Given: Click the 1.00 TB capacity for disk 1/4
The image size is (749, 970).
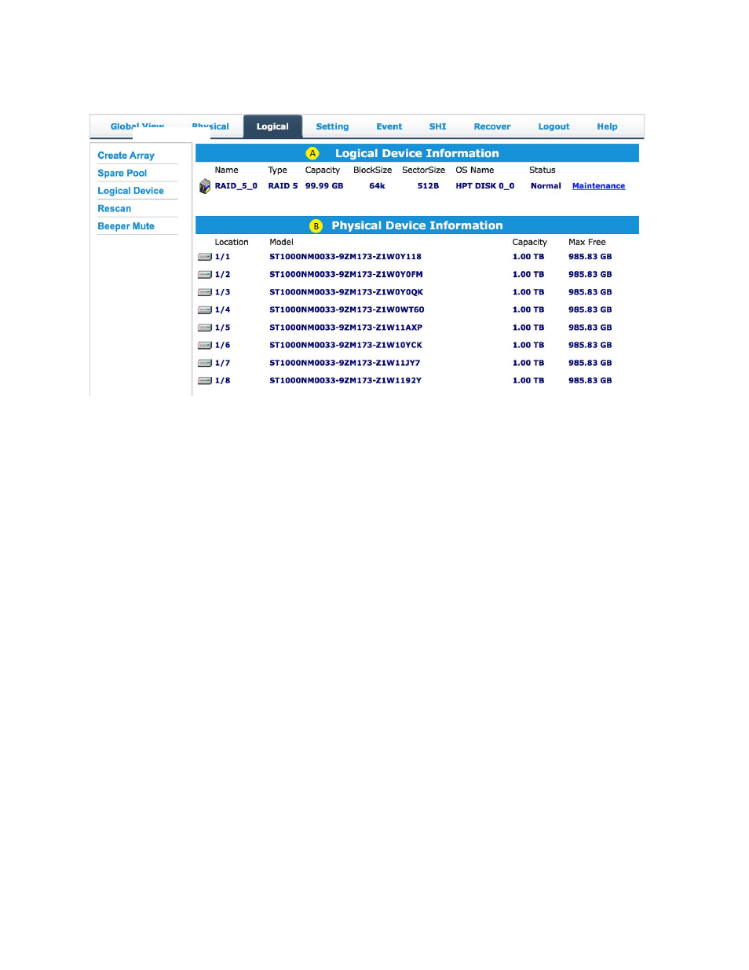Looking at the screenshot, I should pos(528,310).
